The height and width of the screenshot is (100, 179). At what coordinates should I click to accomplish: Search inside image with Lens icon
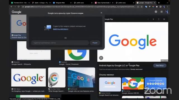point(101,58)
